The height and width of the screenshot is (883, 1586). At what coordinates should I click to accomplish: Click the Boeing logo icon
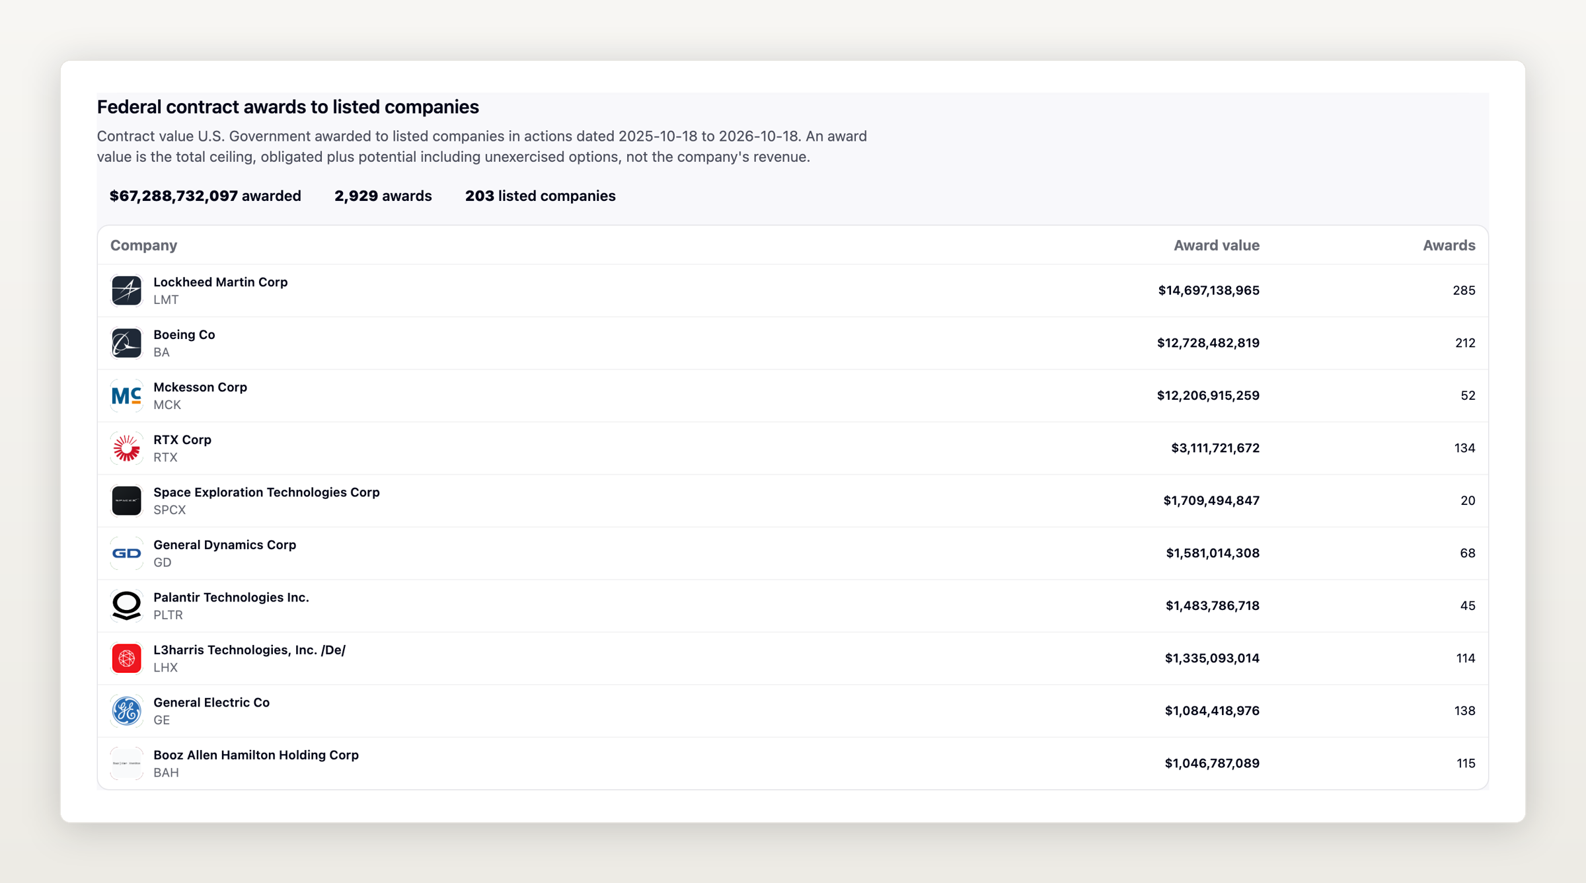click(126, 343)
